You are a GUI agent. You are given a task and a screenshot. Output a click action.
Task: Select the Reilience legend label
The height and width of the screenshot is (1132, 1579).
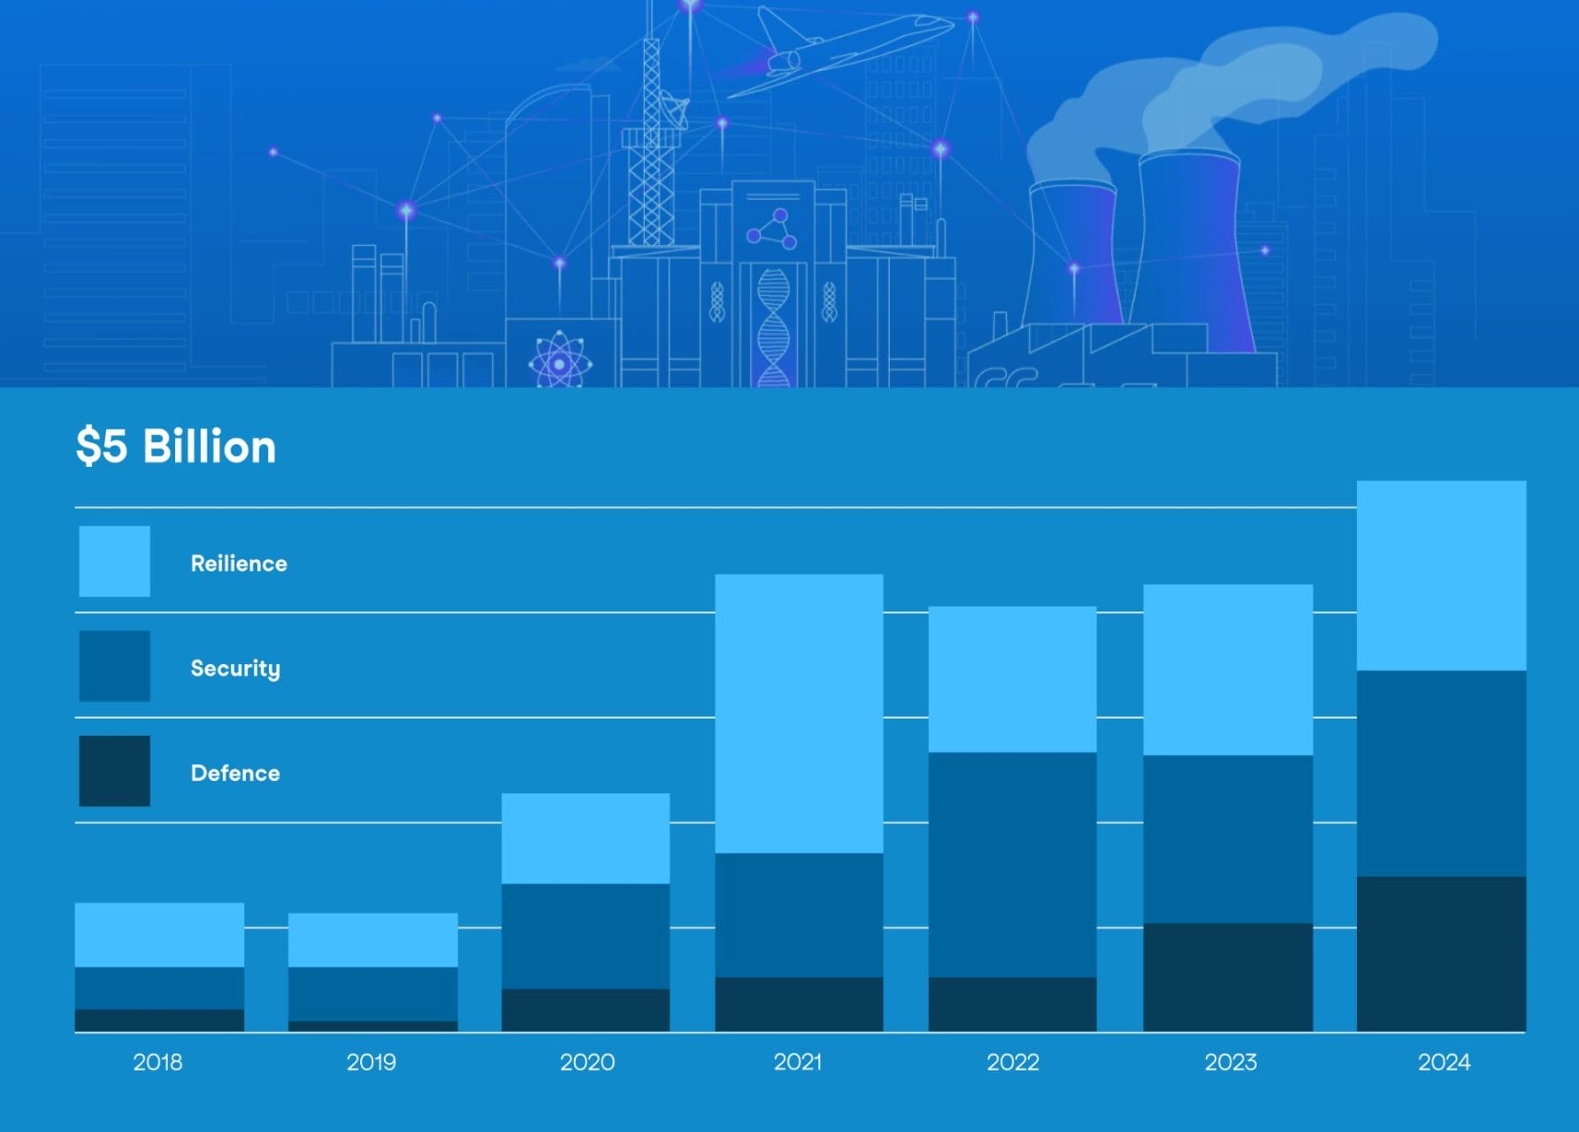click(239, 563)
